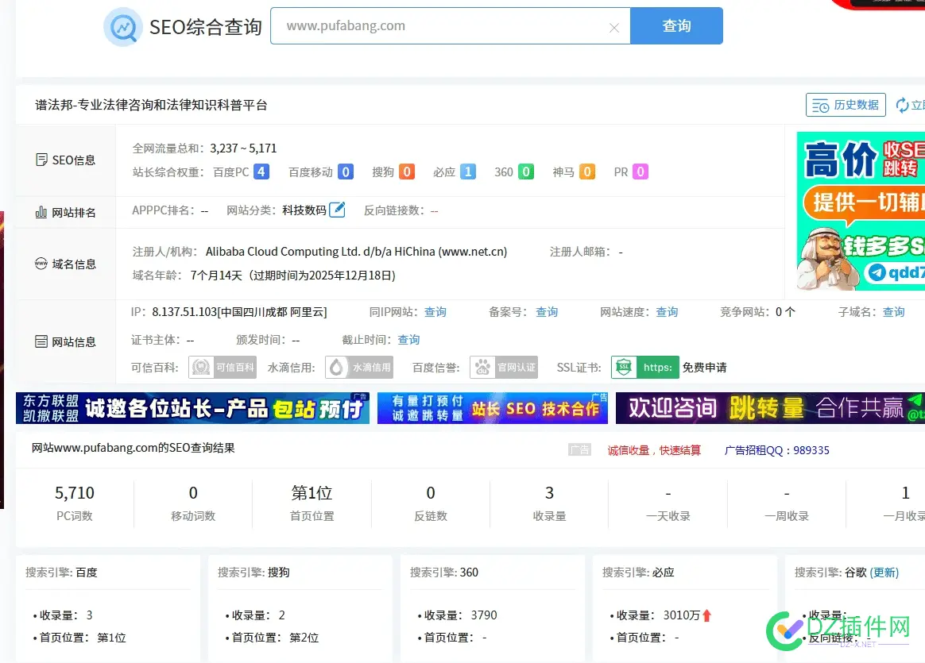The image size is (925, 663).
Task: Open the 历史数据 panel
Action: point(846,104)
